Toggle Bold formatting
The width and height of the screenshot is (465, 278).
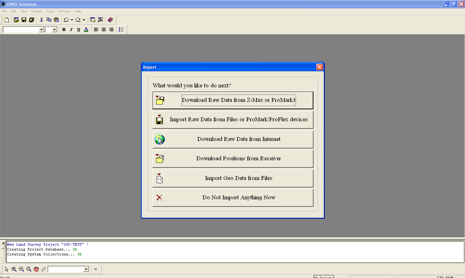pos(64,29)
